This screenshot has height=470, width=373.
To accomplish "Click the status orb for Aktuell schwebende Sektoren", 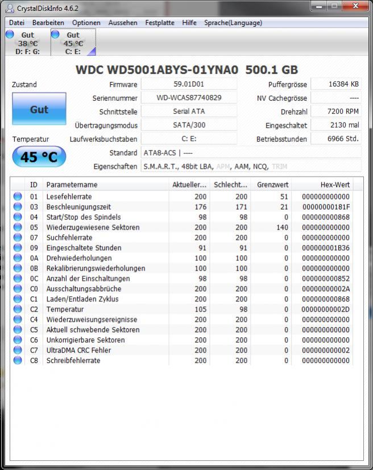I will [x=18, y=329].
